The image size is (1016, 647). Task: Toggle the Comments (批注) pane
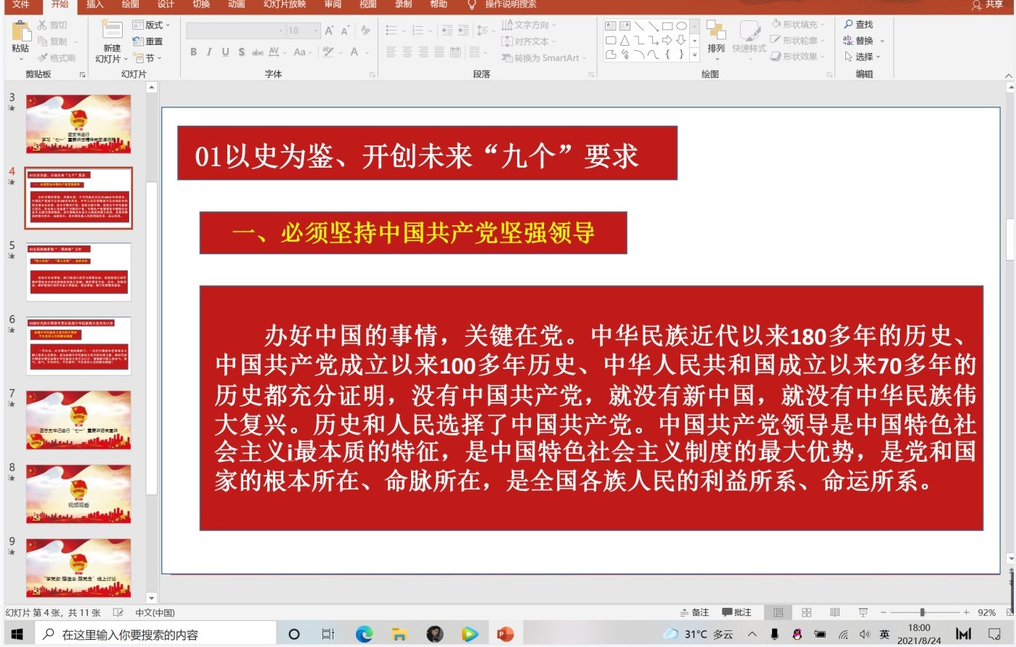[736, 612]
